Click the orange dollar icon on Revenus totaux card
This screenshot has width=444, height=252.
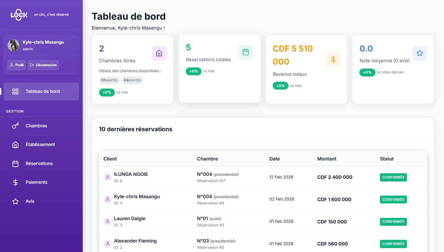[x=333, y=60]
